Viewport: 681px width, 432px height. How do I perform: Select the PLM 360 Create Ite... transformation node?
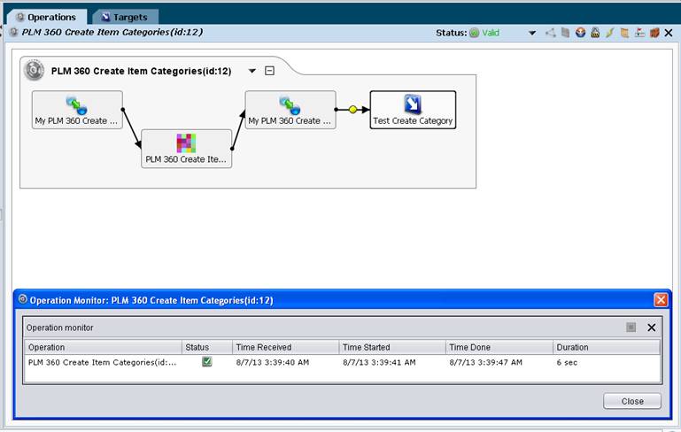[186, 149]
